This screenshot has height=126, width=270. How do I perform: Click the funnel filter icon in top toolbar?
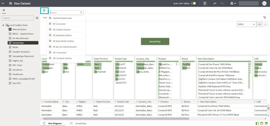click(205, 3)
